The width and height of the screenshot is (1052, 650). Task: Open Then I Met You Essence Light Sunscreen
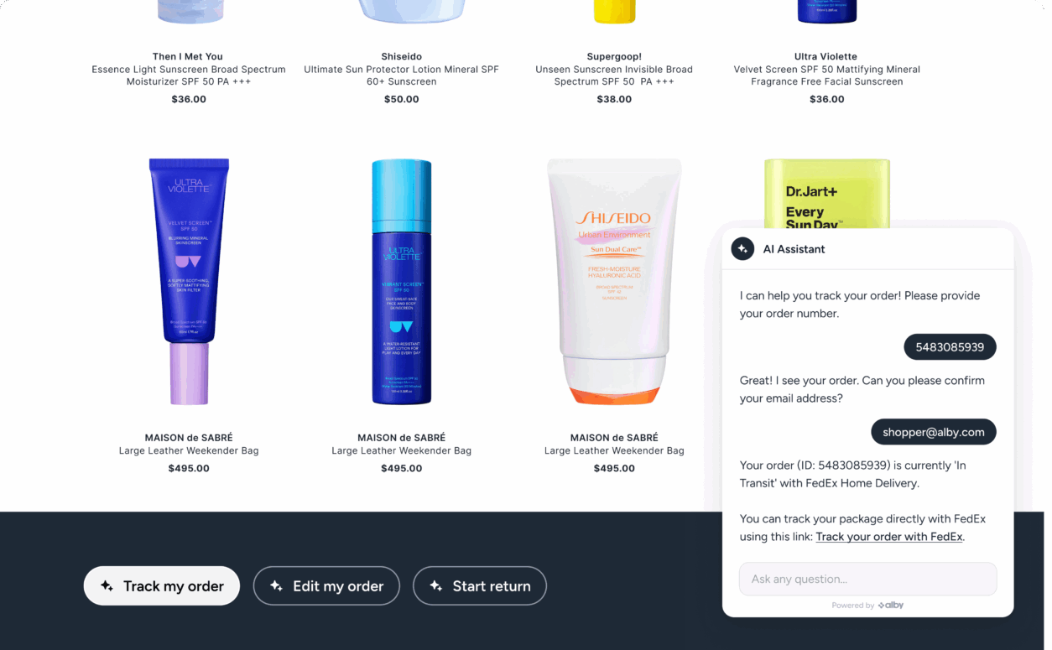tap(189, 75)
